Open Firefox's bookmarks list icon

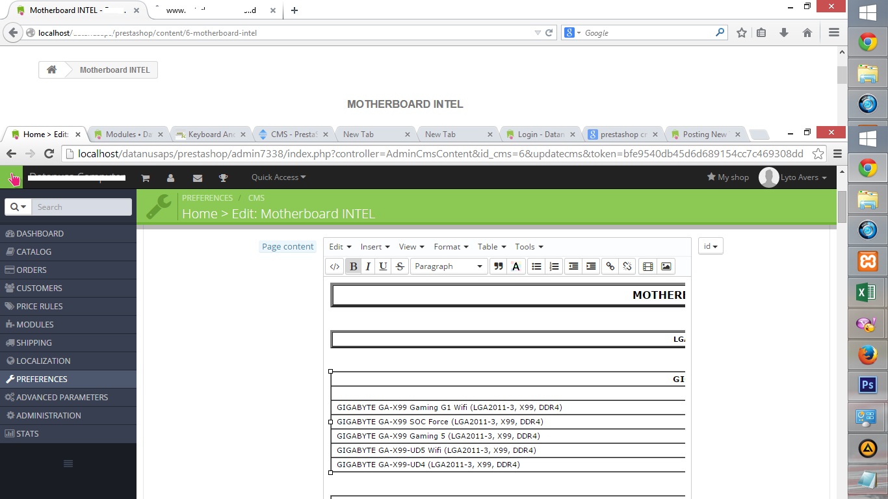coord(761,32)
